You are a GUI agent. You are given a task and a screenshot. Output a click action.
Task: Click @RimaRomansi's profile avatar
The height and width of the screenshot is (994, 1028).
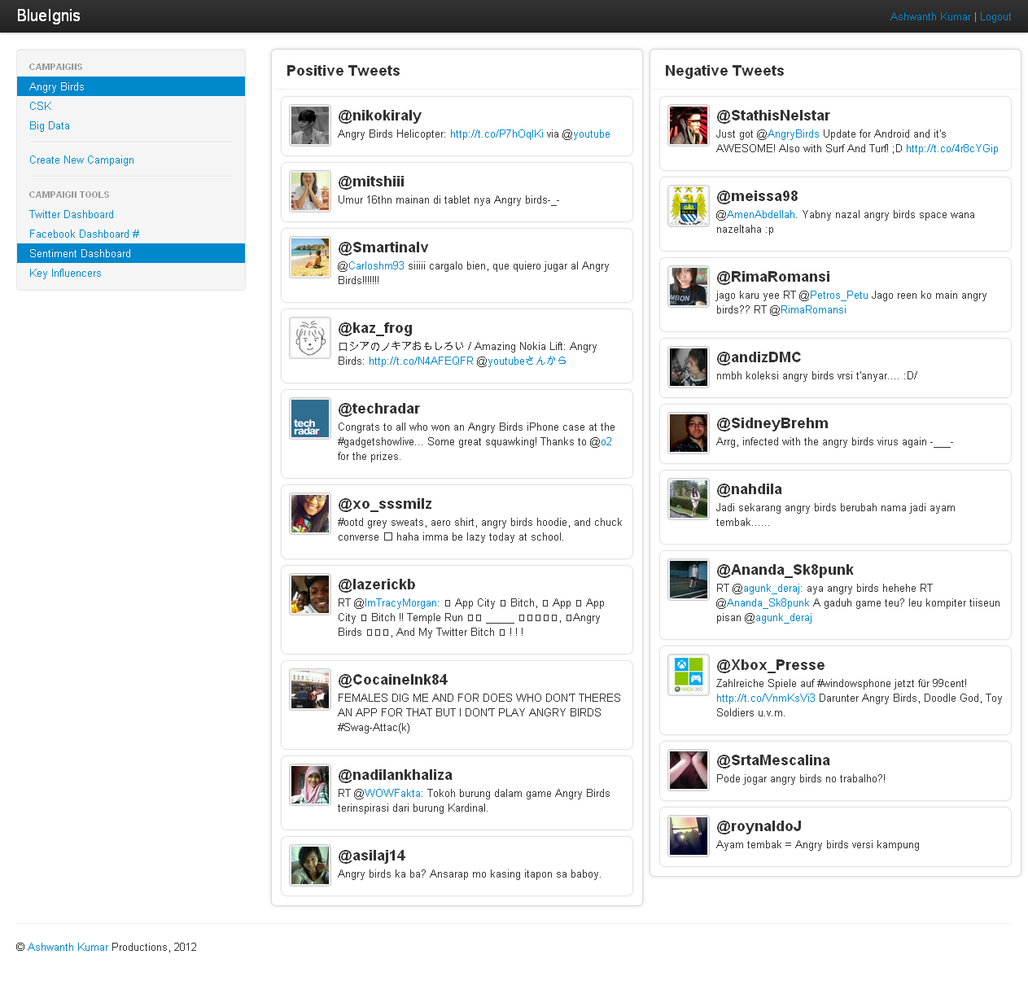click(689, 287)
